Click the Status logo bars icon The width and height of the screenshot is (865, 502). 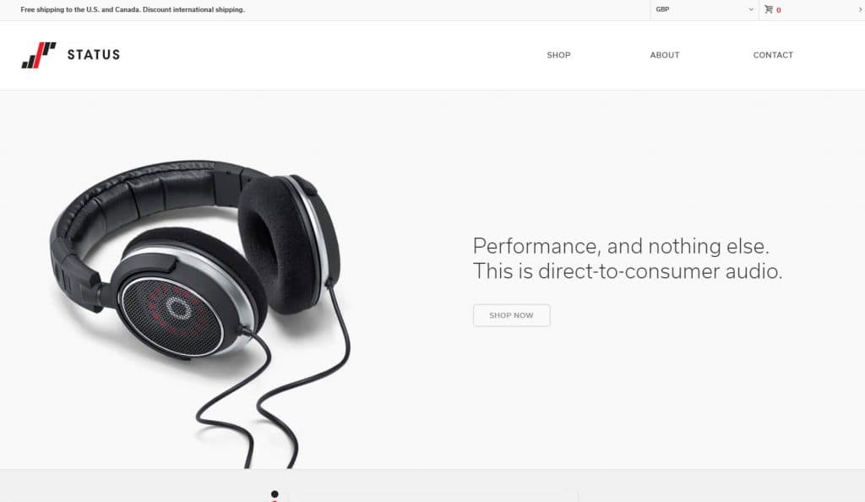[x=39, y=55]
